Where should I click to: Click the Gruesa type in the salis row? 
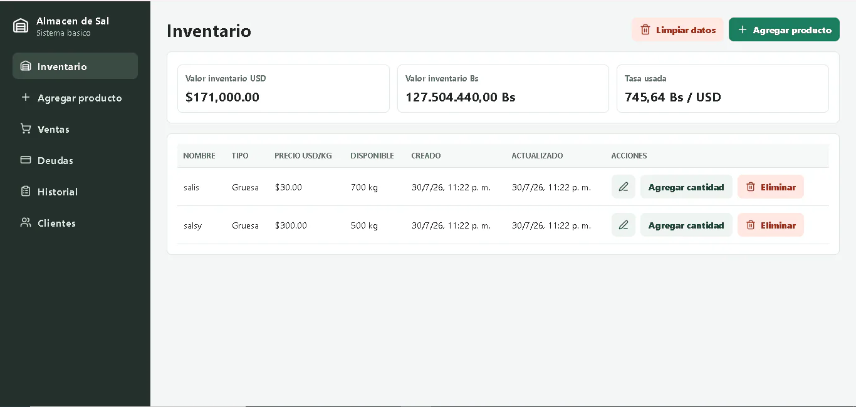(245, 187)
